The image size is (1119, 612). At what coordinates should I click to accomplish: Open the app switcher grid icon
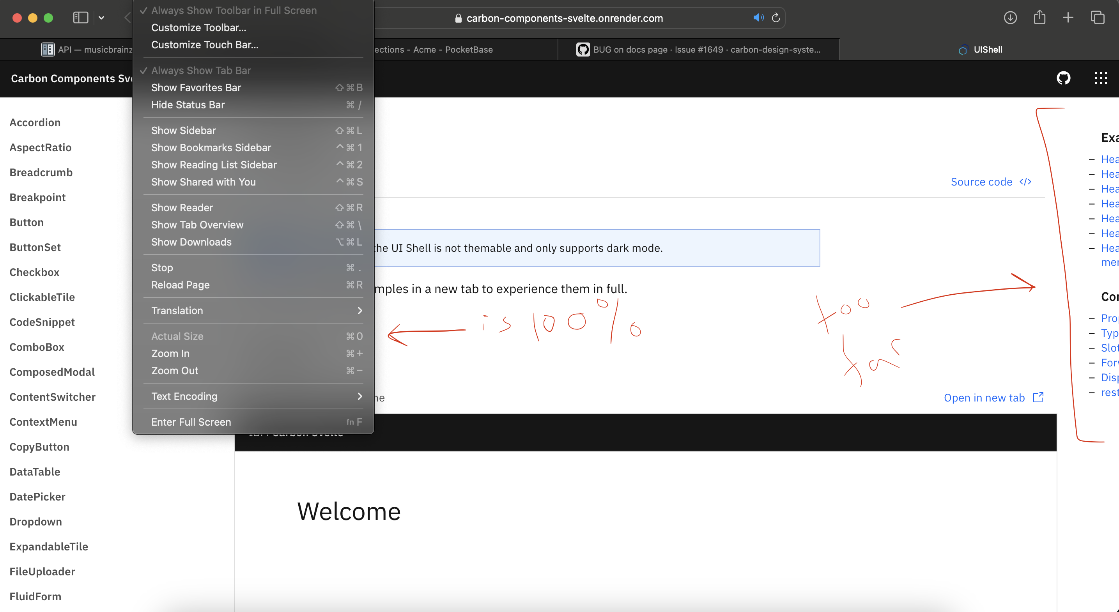[x=1101, y=78]
